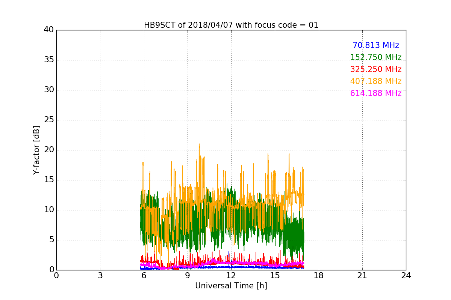Click the x-axis tick label 24
Viewport: 451px width, 300px height.
pos(406,276)
